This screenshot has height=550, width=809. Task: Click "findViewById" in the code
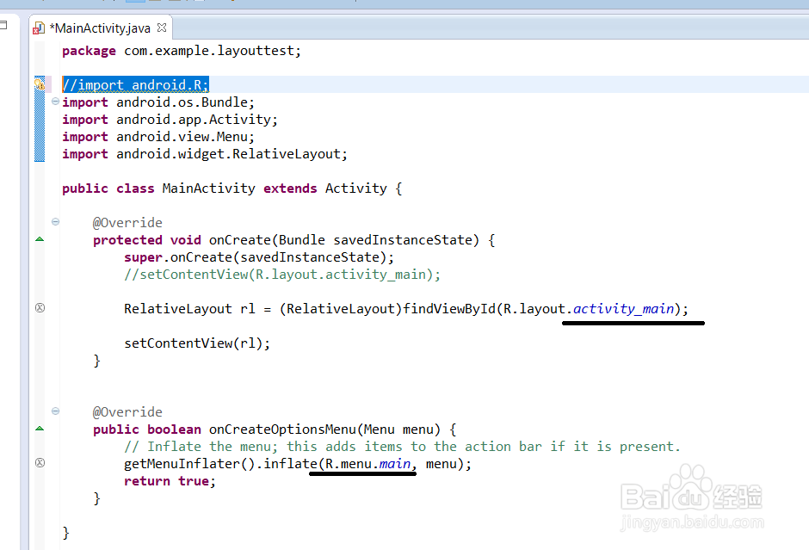tap(448, 309)
